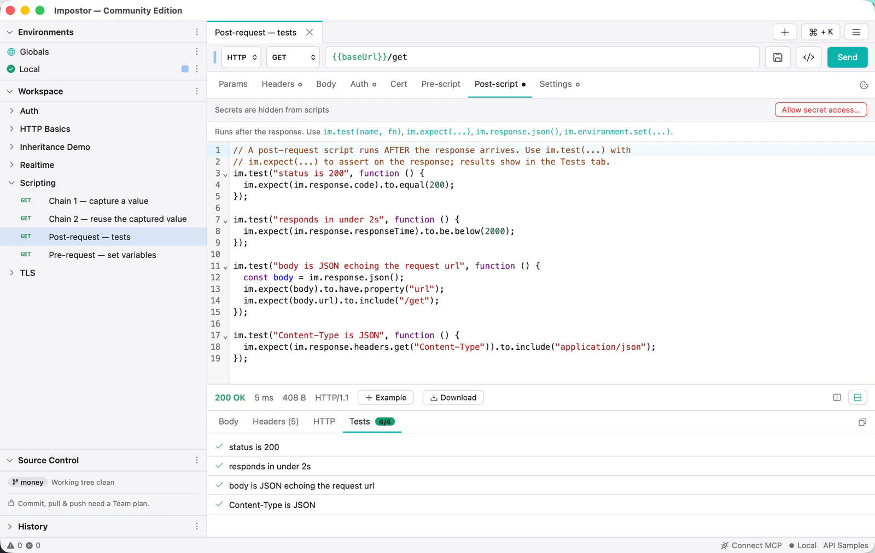Click the {{baseUrl}}/get URL field
Screen dimensions: 875x553
(x=542, y=57)
